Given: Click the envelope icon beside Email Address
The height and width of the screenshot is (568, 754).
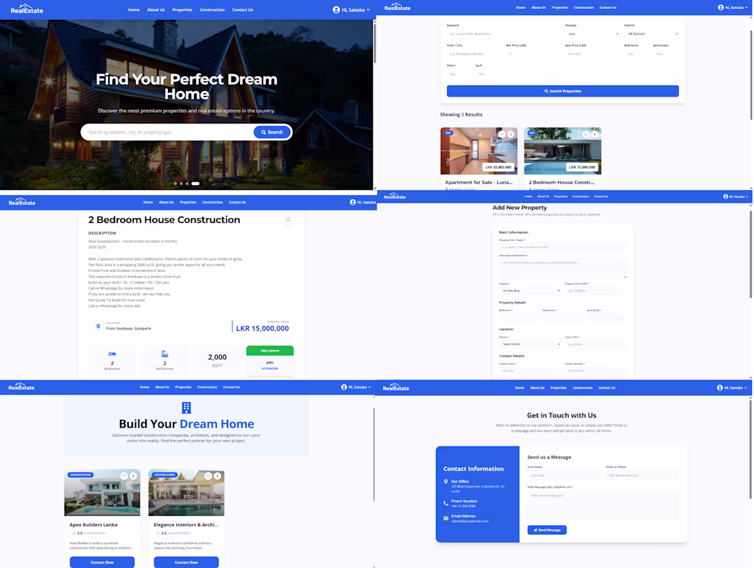Looking at the screenshot, I should pos(446,518).
